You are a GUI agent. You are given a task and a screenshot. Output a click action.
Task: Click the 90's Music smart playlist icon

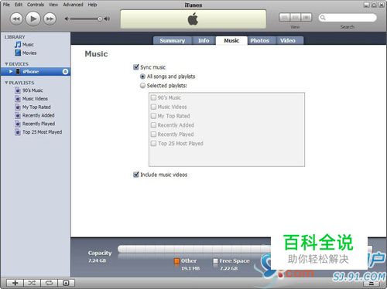[x=18, y=90]
